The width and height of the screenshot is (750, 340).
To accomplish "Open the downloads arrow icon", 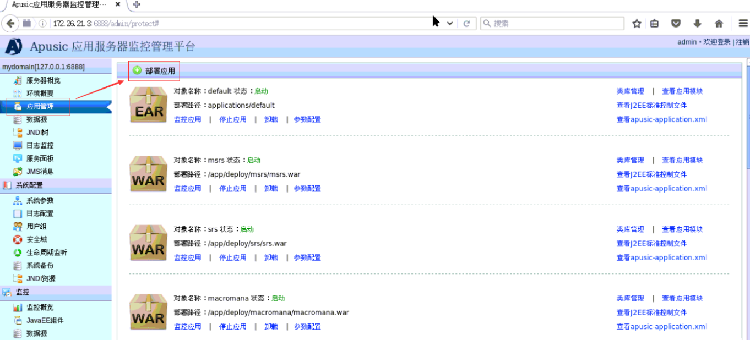I will 697,24.
